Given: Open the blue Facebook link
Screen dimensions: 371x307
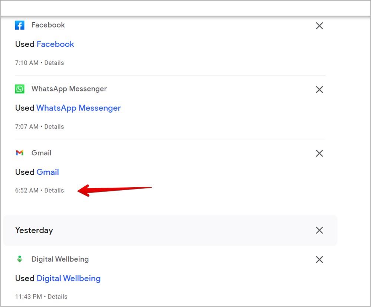Looking at the screenshot, I should point(55,44).
